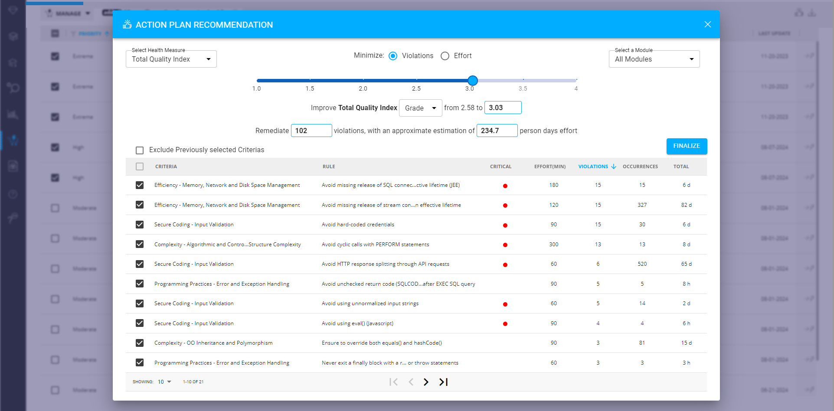Sort by Occurrences column header
The image size is (834, 411).
point(640,166)
